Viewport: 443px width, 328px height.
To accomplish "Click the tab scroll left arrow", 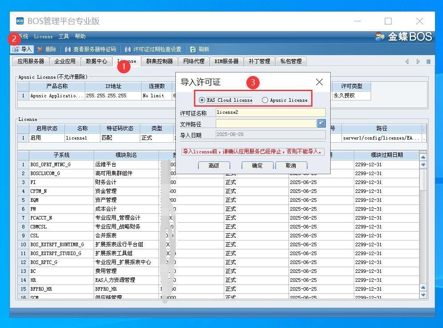I will pos(407,61).
